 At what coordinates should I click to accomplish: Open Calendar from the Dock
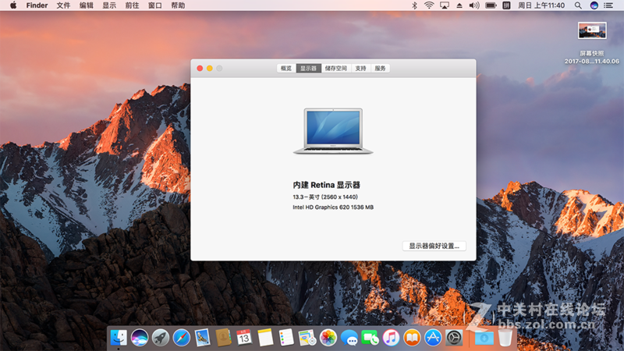(x=244, y=338)
